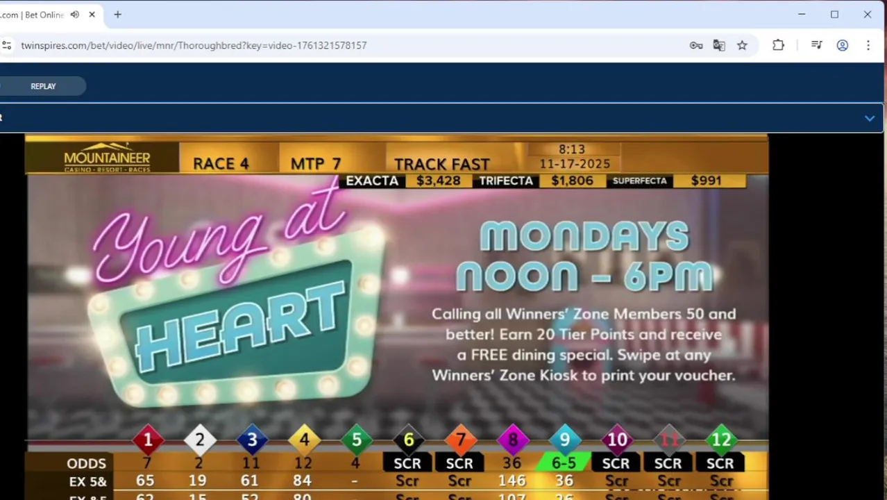Screen dimensions: 887x500
Task: Open a new browser tab
Action: (117, 15)
